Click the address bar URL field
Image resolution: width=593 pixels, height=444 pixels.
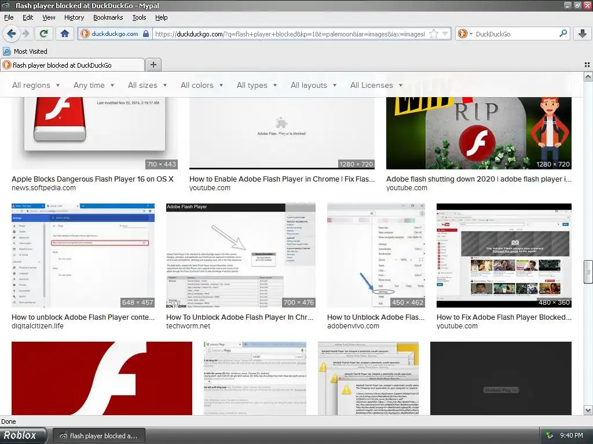[x=290, y=34]
